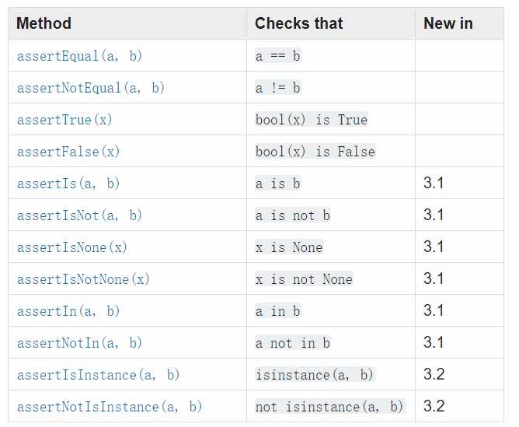The height and width of the screenshot is (427, 519).
Task: Click the 'a == b' code cell
Action: pos(277,56)
